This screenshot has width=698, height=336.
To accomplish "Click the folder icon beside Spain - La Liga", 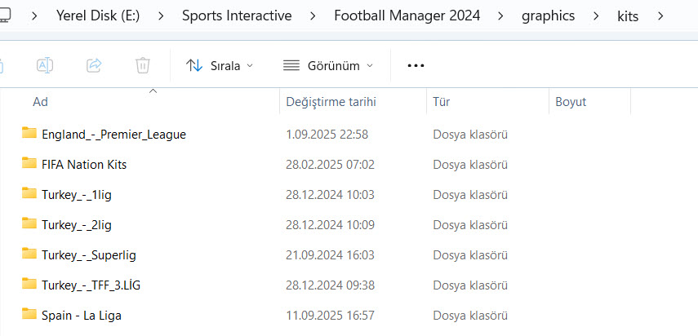I will click(x=29, y=315).
